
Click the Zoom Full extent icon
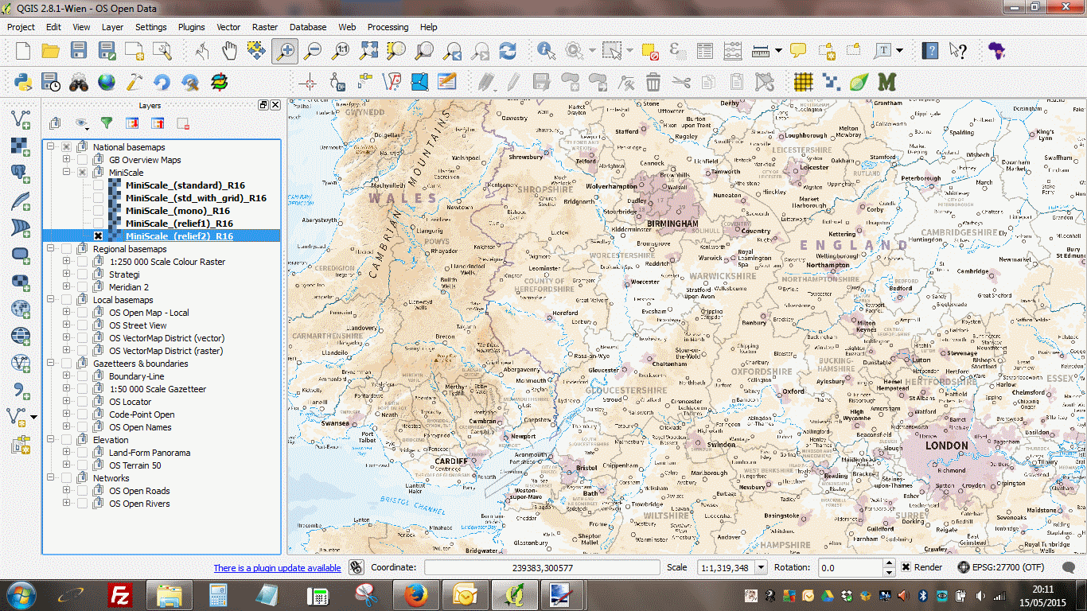click(x=368, y=51)
